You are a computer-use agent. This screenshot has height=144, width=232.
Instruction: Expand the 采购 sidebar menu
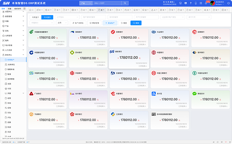[x=13, y=31]
